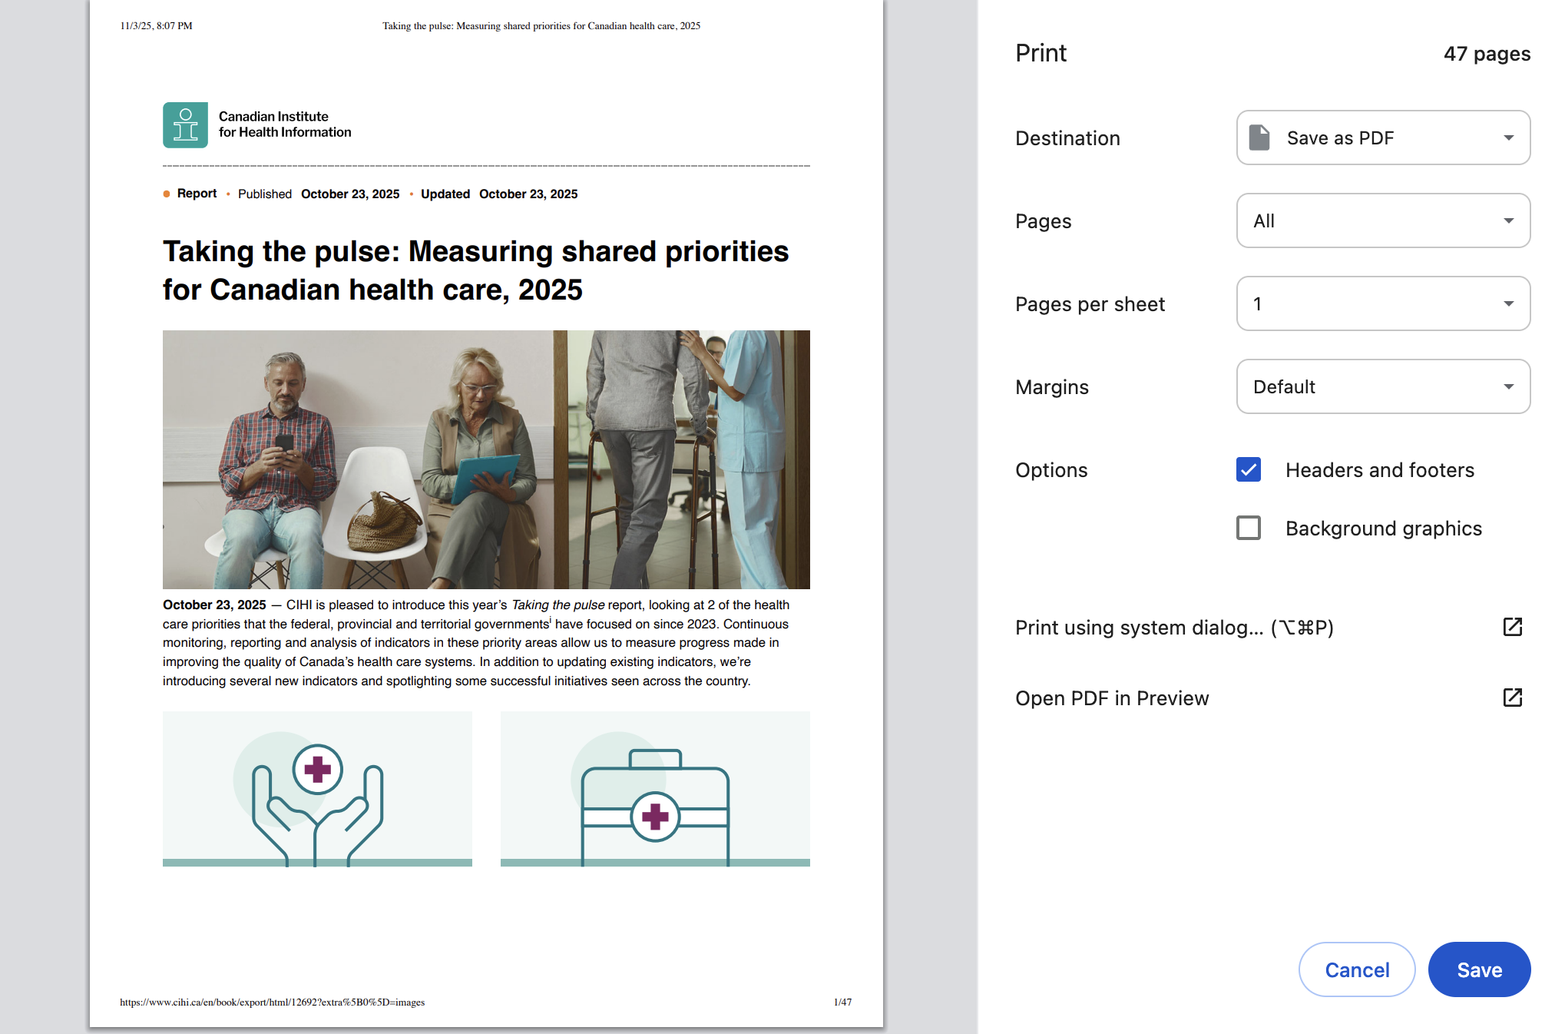Image resolution: width=1565 pixels, height=1034 pixels.
Task: Click the Margins dropdown arrow
Action: click(x=1508, y=386)
